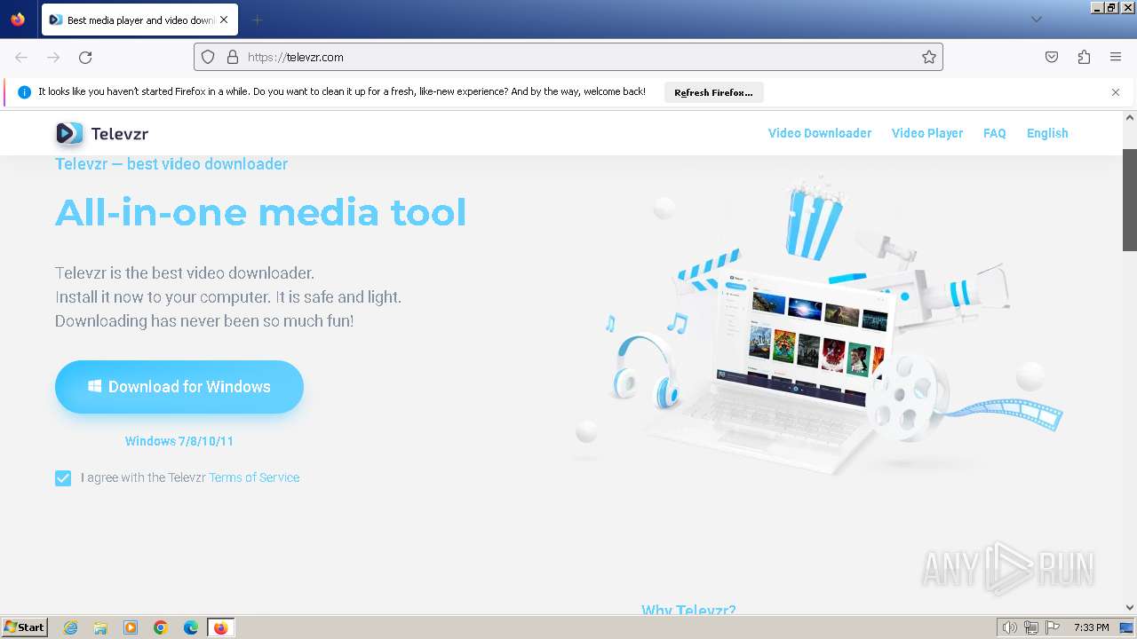The image size is (1137, 639).
Task: Click the All-in-one media tool heading
Action: click(260, 213)
